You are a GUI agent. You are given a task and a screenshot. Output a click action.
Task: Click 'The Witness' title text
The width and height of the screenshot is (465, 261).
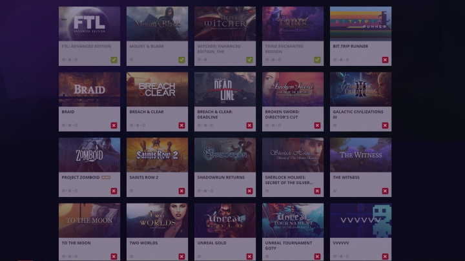(x=346, y=178)
